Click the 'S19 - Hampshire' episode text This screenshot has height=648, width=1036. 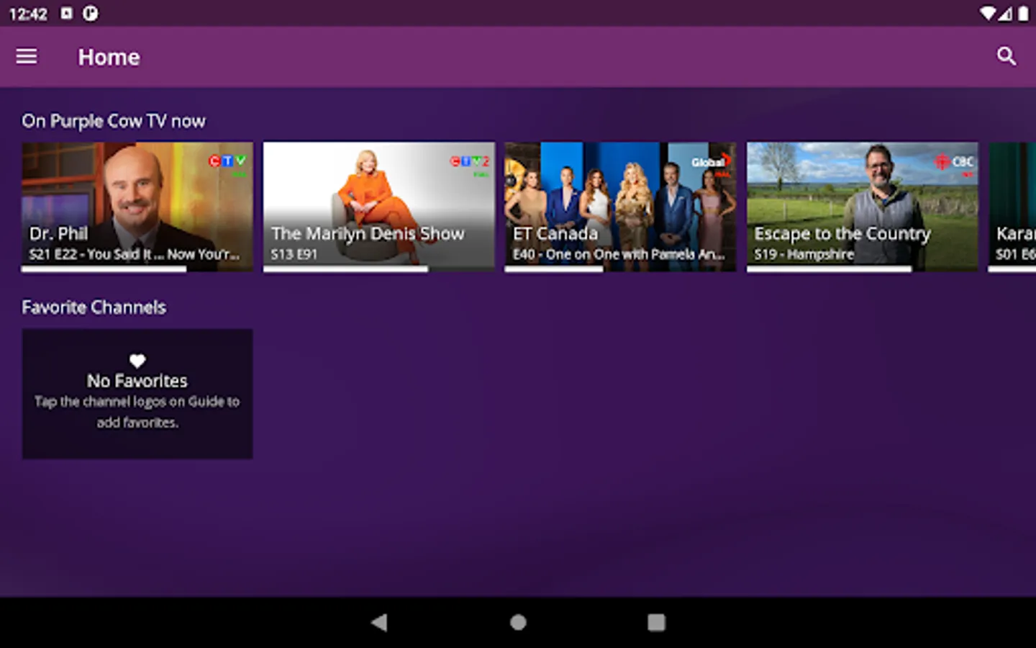click(x=804, y=254)
